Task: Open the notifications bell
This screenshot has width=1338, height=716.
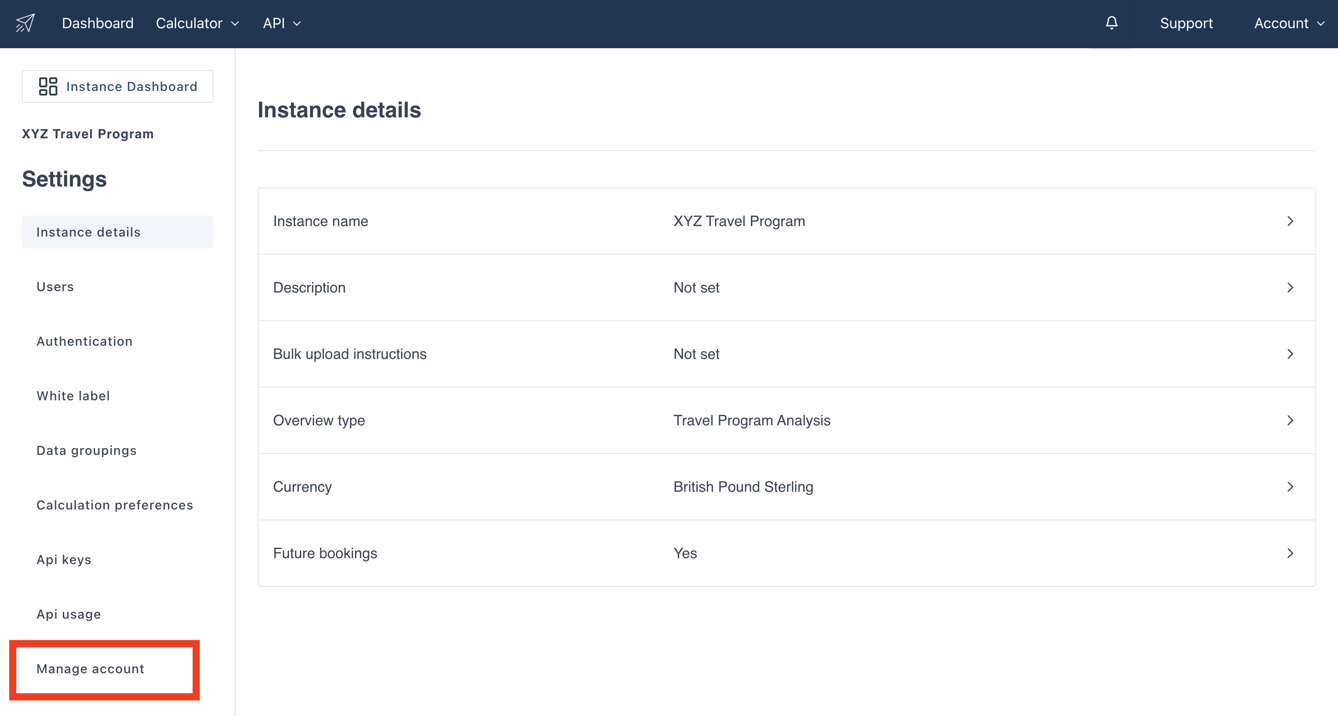Action: (1111, 23)
